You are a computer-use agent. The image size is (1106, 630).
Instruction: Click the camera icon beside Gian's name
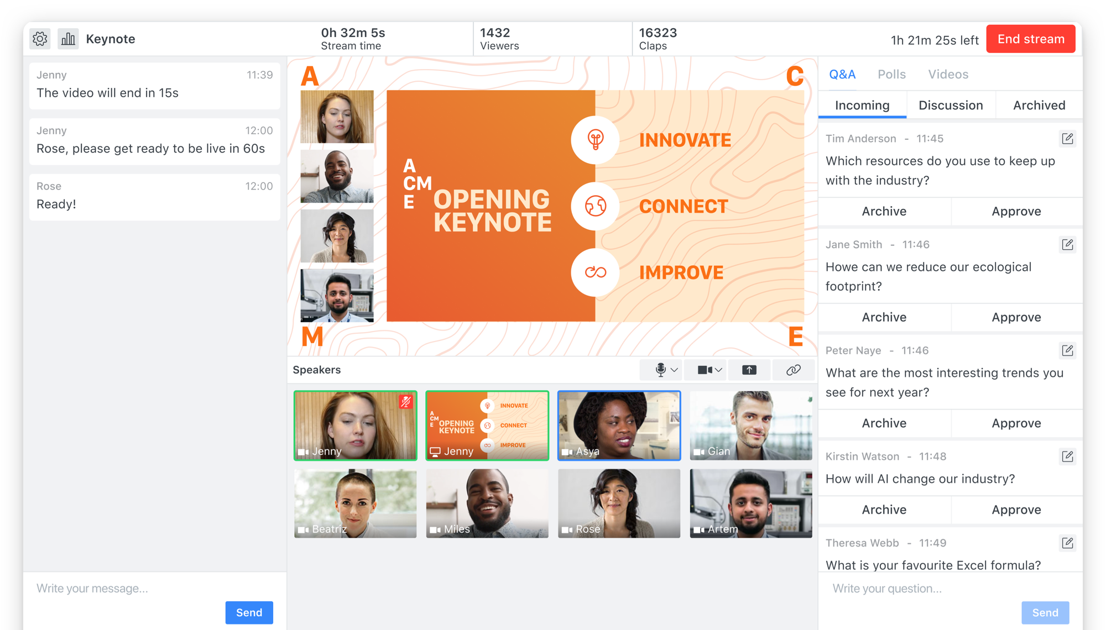(x=698, y=451)
